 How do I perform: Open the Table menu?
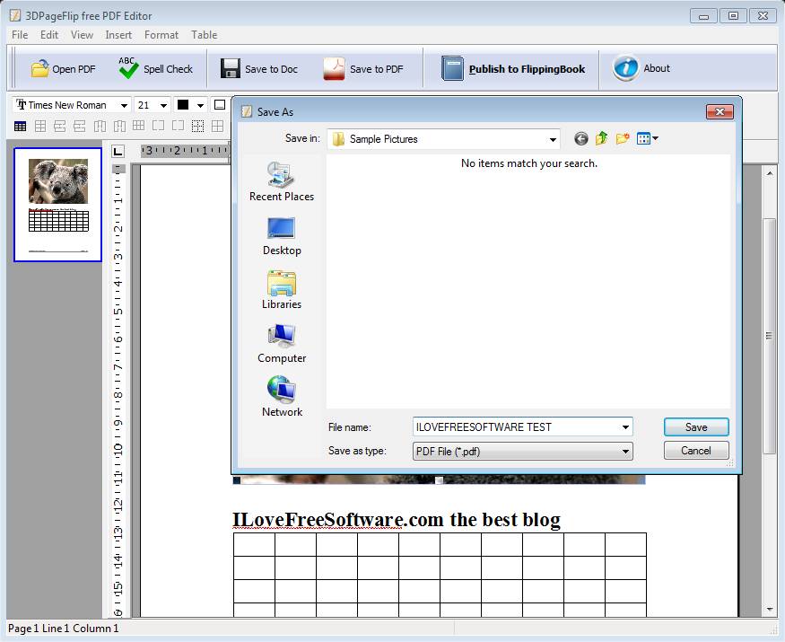(x=204, y=35)
